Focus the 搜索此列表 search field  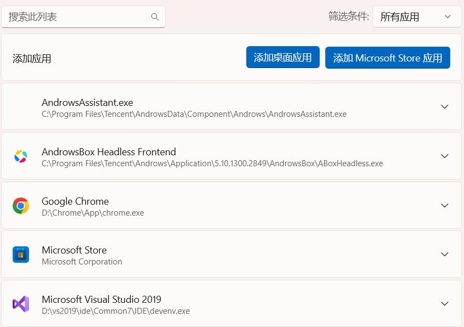[x=83, y=17]
